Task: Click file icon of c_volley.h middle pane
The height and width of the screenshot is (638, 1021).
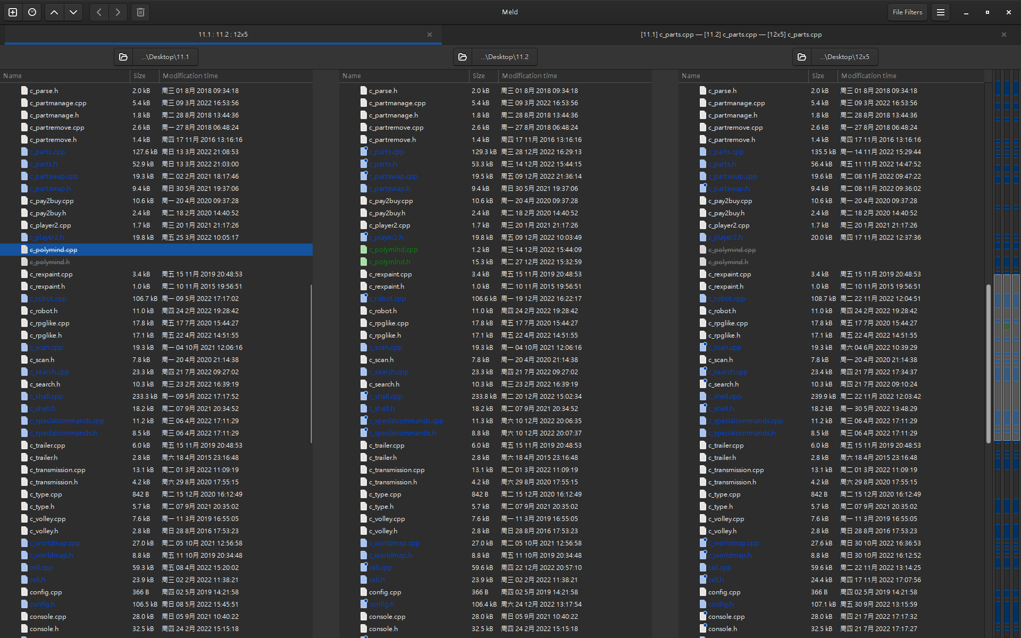Action: point(364,531)
